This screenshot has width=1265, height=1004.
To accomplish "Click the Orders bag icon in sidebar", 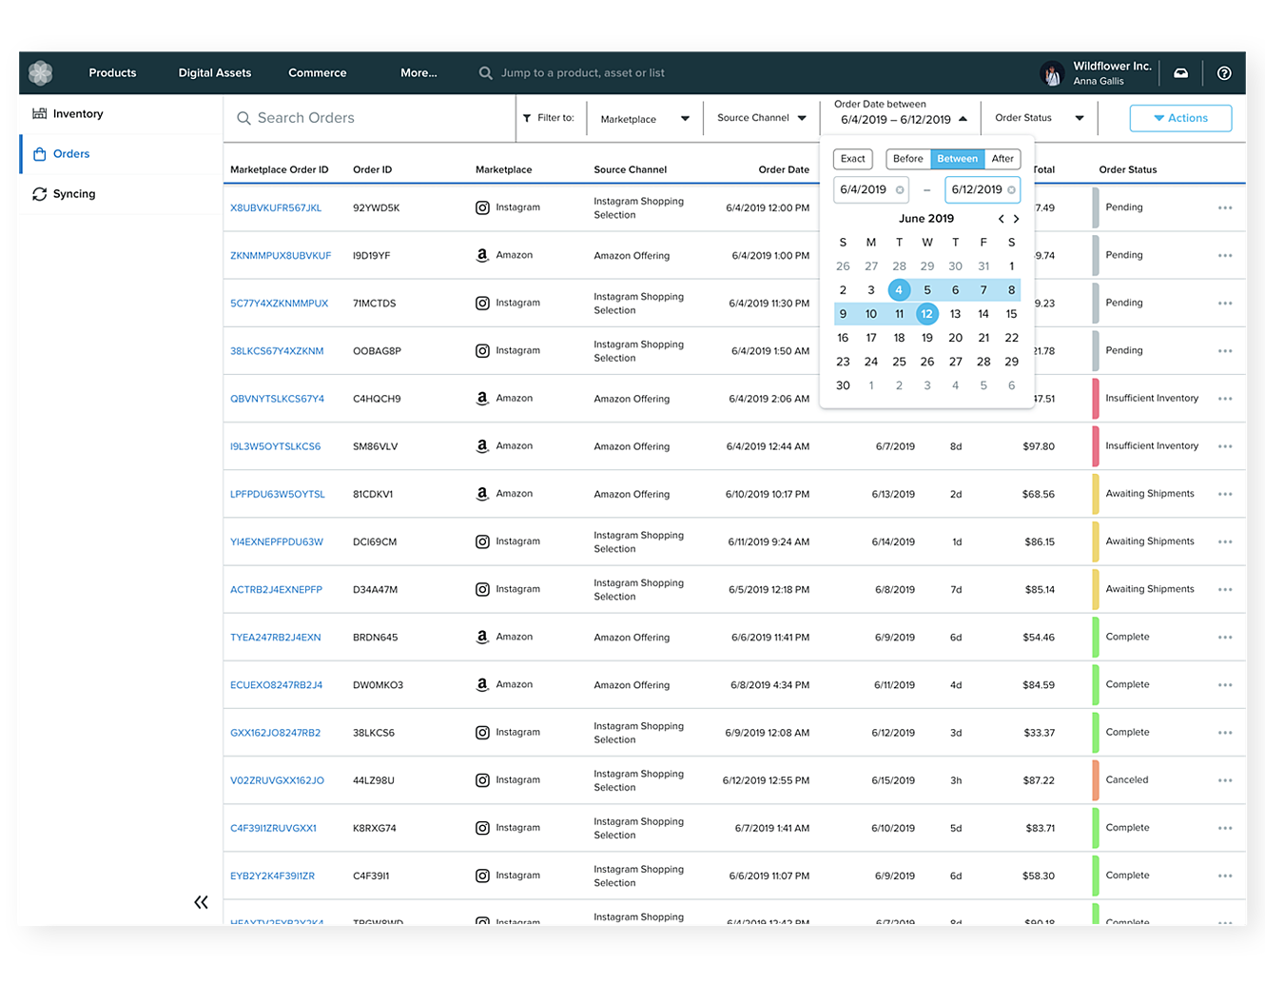I will (39, 154).
